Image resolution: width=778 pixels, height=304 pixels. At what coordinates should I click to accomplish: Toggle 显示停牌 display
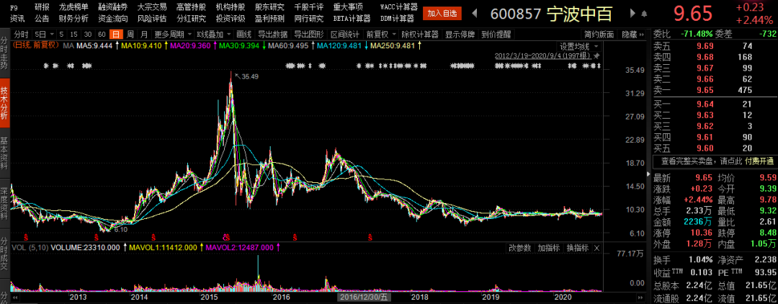[x=460, y=35]
